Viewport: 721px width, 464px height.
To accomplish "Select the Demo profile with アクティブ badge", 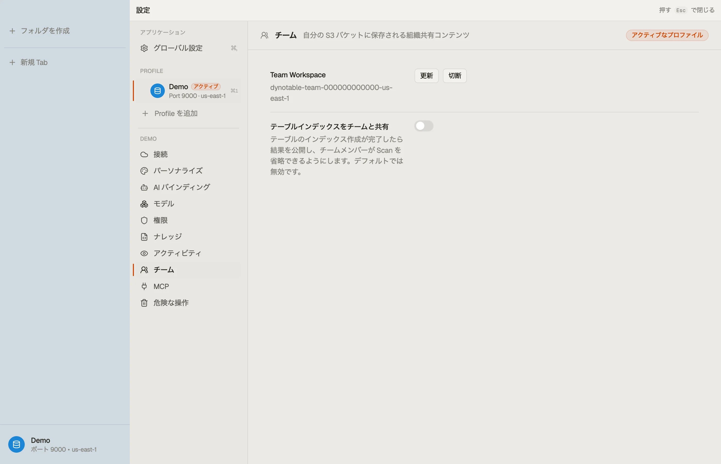I will 188,91.
